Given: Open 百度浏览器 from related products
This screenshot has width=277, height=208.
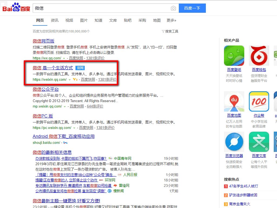Looking at the screenshot, I should click(x=234, y=156).
